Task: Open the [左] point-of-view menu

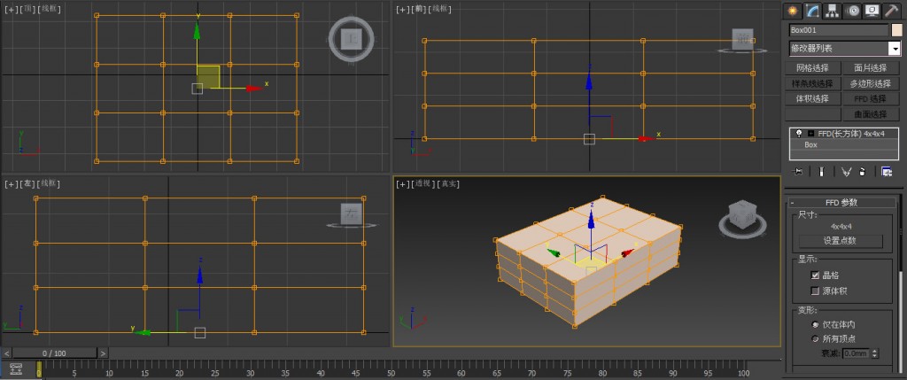Action: pyautogui.click(x=27, y=183)
